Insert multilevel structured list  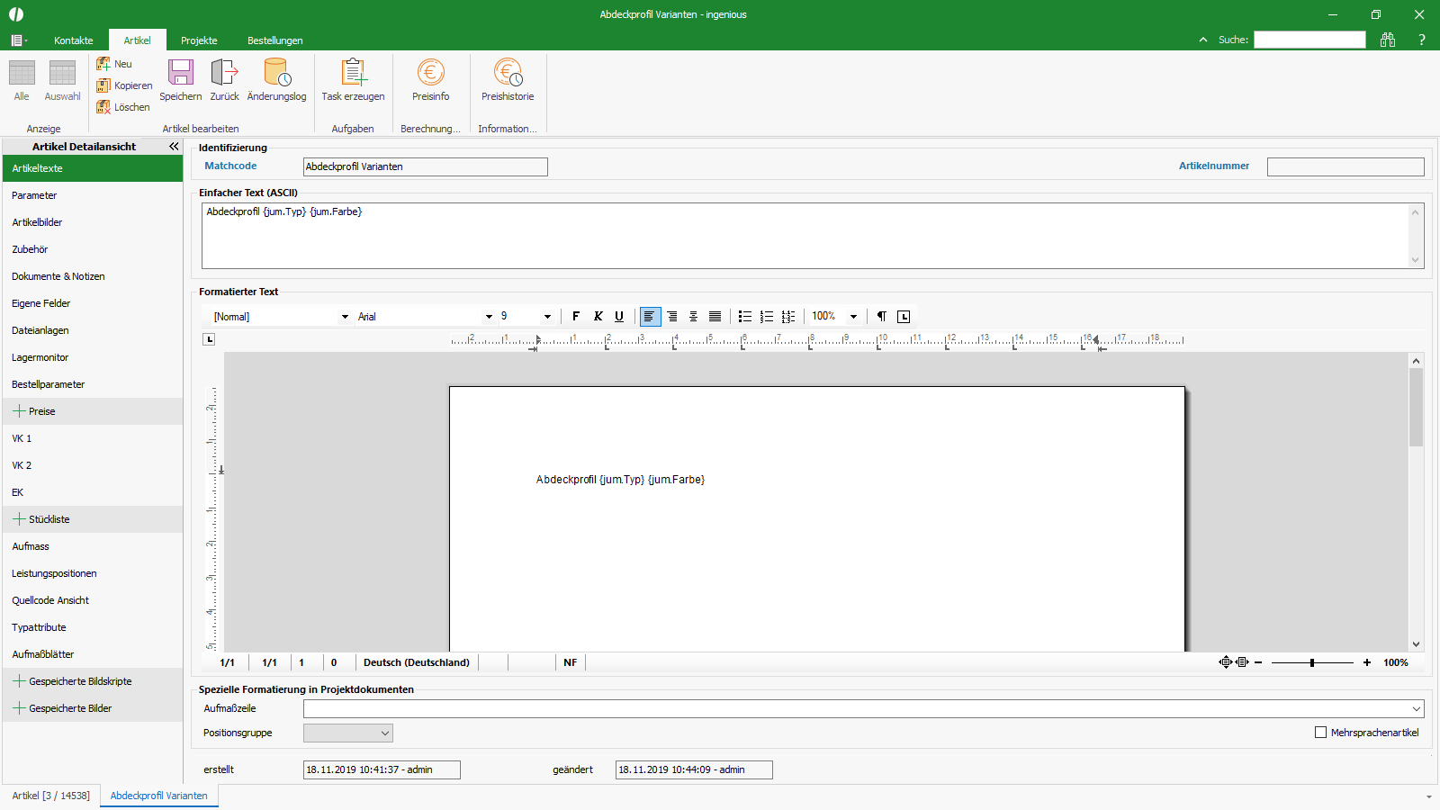(x=788, y=316)
